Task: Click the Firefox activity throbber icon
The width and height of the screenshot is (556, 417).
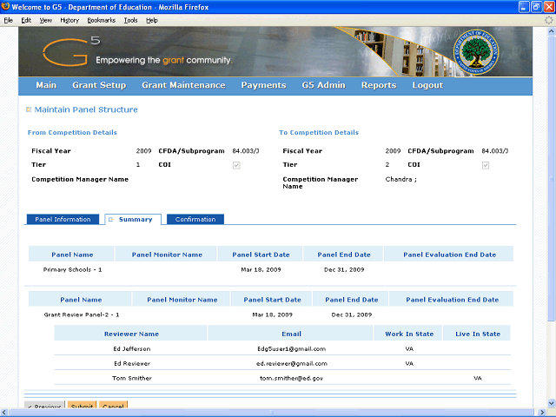Action: pos(548,19)
